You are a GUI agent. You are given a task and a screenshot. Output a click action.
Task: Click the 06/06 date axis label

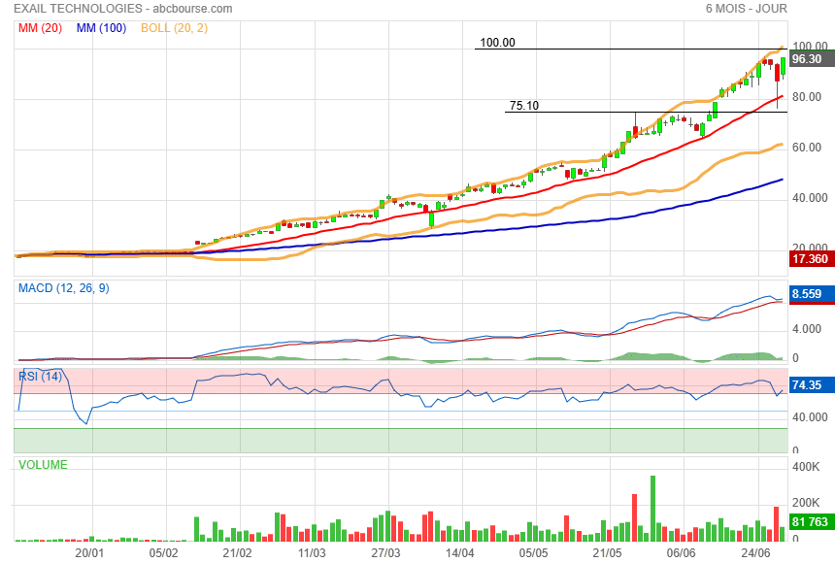[x=681, y=553]
